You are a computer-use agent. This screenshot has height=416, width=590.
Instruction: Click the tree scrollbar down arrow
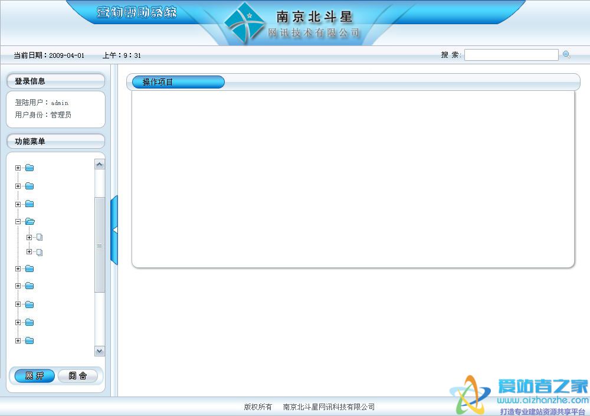coord(100,351)
